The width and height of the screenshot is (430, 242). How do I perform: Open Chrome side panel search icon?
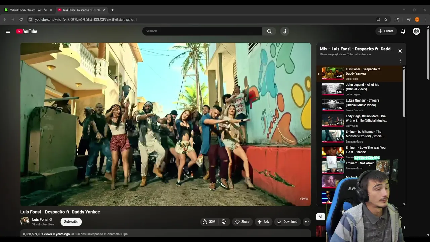[397, 19]
